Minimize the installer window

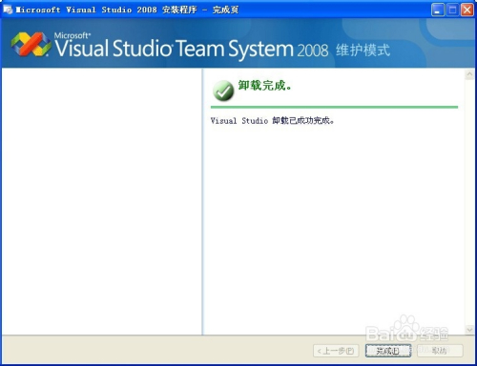438,10
